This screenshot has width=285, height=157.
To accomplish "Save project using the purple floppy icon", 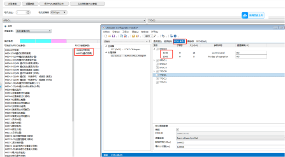I will tap(114, 36).
